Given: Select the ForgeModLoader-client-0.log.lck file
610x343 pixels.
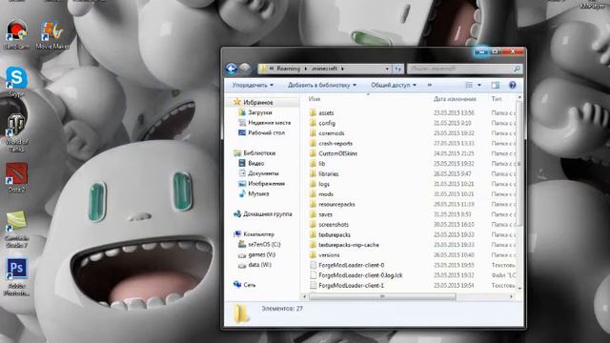Looking at the screenshot, I should pyautogui.click(x=360, y=275).
